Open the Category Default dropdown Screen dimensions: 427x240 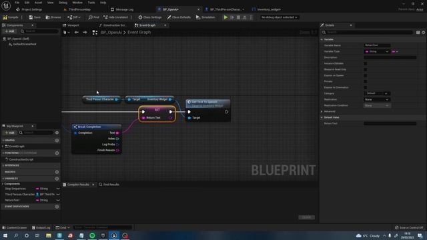click(x=377, y=93)
